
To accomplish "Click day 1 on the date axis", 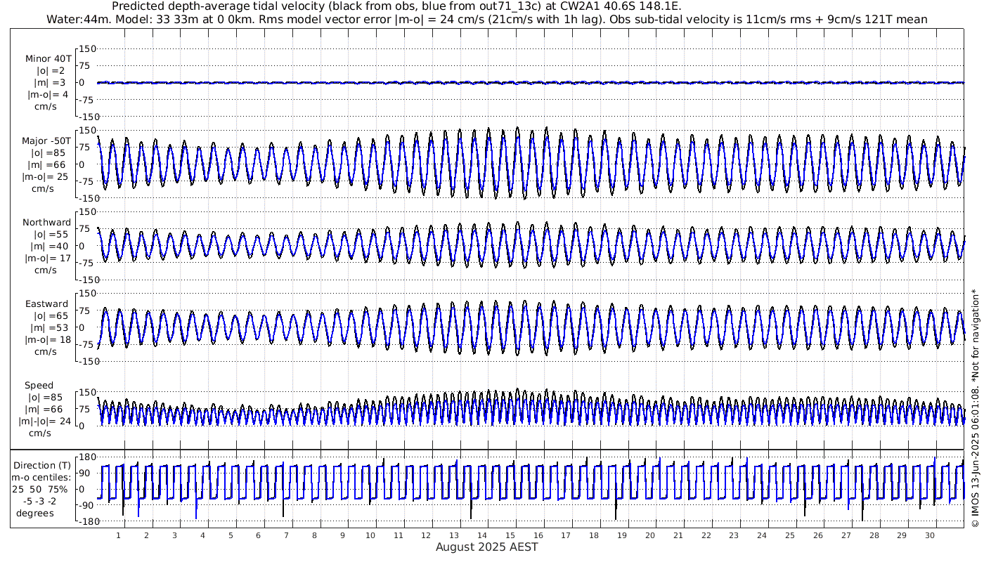I will tap(119, 535).
